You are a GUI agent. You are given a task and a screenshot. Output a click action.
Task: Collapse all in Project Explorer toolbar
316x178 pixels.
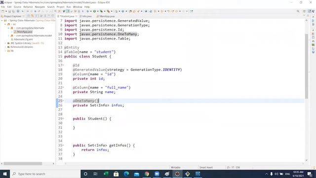(29, 16)
